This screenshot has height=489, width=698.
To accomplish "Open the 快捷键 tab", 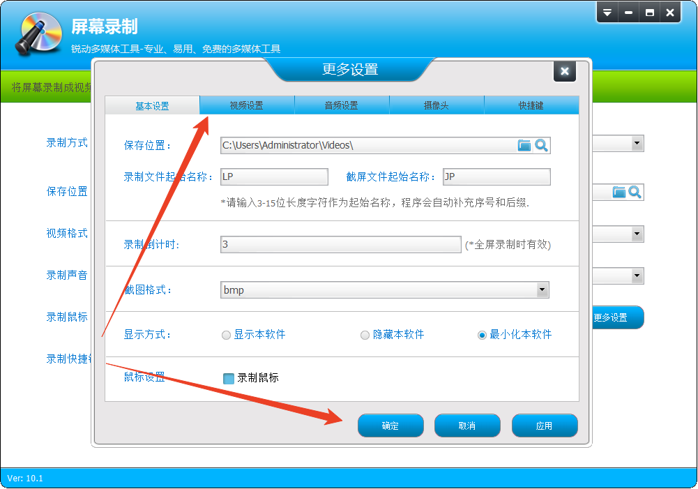I will (531, 105).
